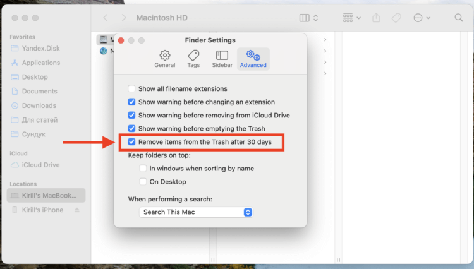This screenshot has width=474, height=269.
Task: Change Finder view mode to columns
Action: click(304, 18)
